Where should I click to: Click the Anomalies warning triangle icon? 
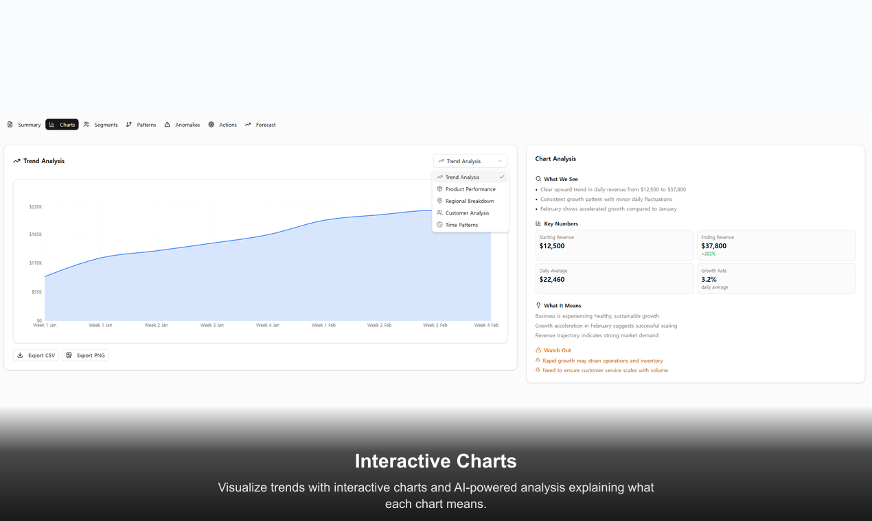pyautogui.click(x=166, y=124)
